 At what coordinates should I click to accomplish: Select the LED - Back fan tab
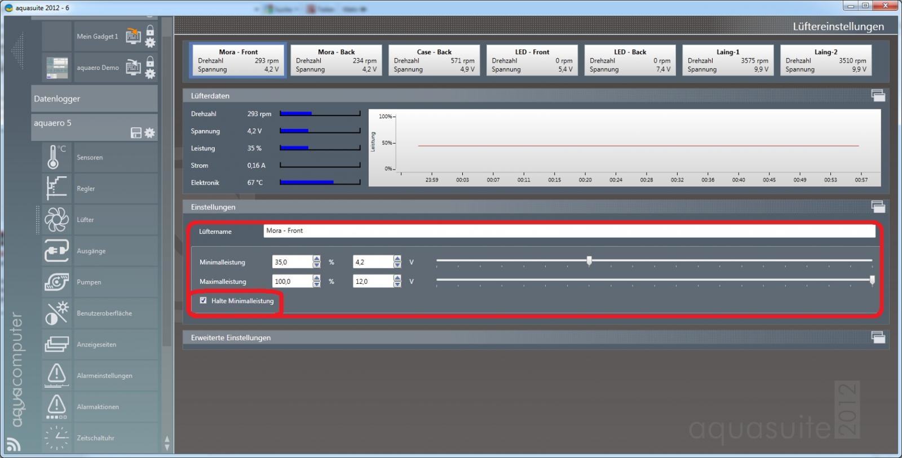630,60
